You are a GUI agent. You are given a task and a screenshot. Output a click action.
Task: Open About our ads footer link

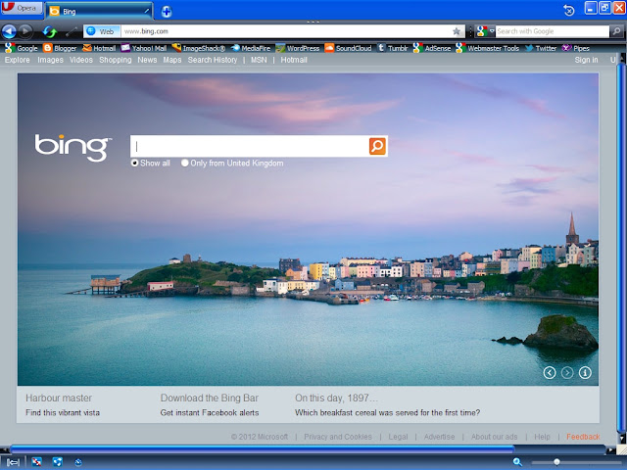[x=494, y=437]
